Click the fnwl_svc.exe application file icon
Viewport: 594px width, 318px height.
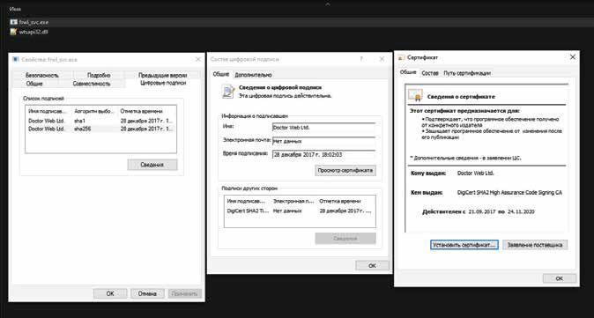pyautogui.click(x=13, y=22)
